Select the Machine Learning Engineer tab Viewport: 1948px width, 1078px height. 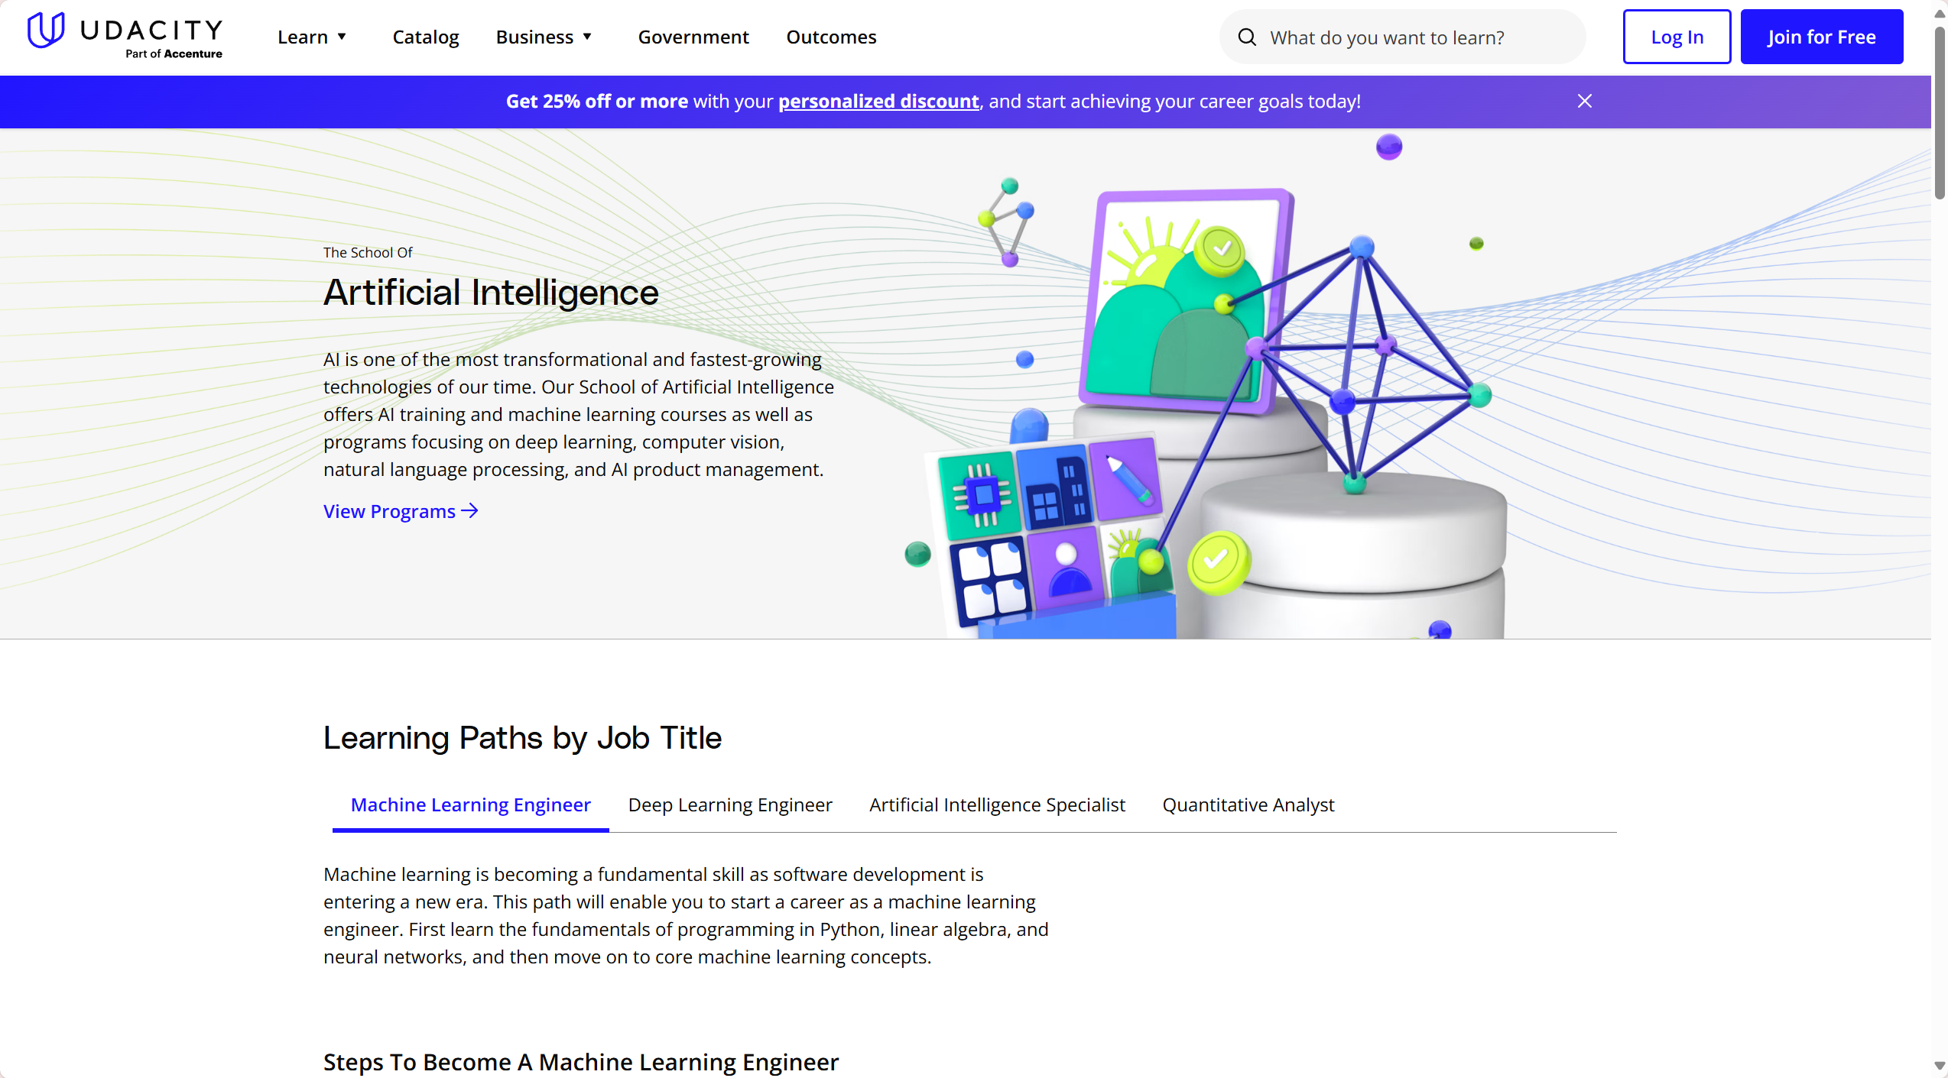click(470, 804)
